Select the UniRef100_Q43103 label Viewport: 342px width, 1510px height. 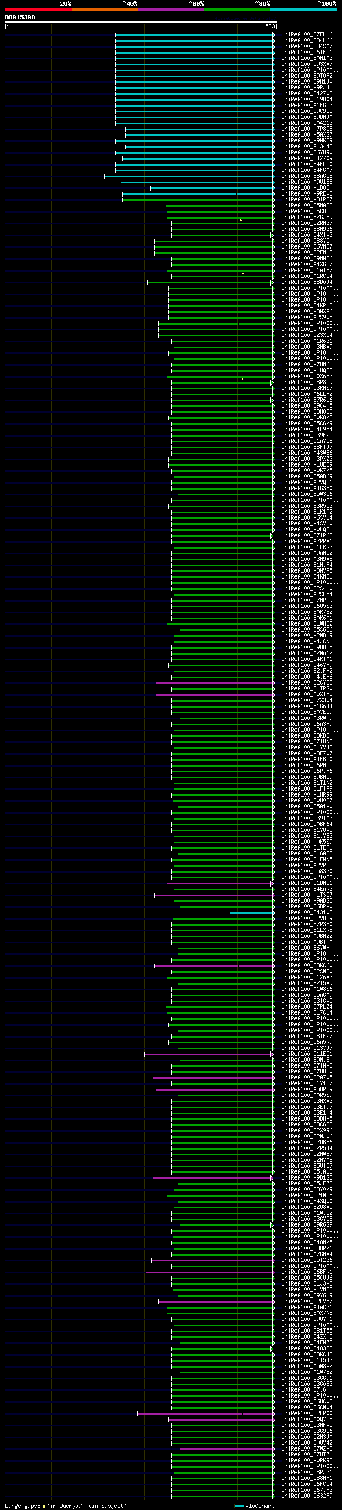[307, 913]
